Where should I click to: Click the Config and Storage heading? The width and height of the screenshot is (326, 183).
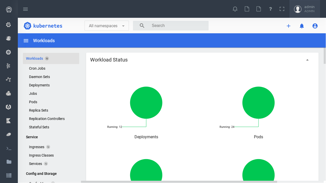click(41, 174)
